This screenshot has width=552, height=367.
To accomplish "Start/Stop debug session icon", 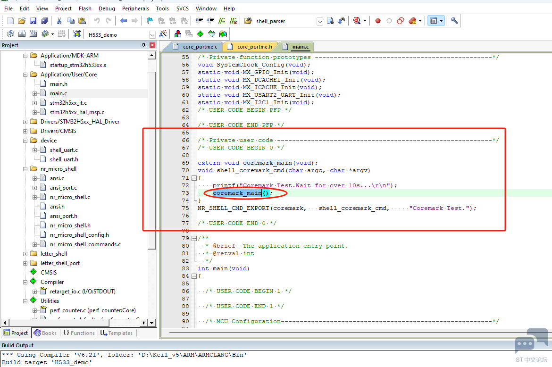I will click(356, 21).
